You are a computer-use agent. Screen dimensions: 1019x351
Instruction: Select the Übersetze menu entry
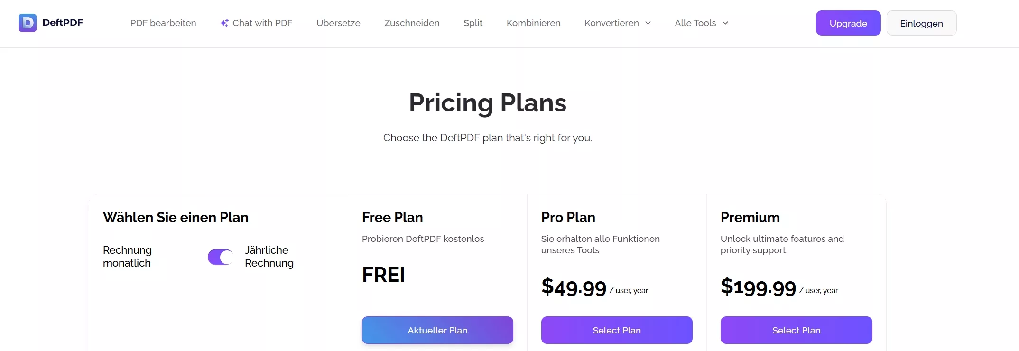click(x=338, y=23)
